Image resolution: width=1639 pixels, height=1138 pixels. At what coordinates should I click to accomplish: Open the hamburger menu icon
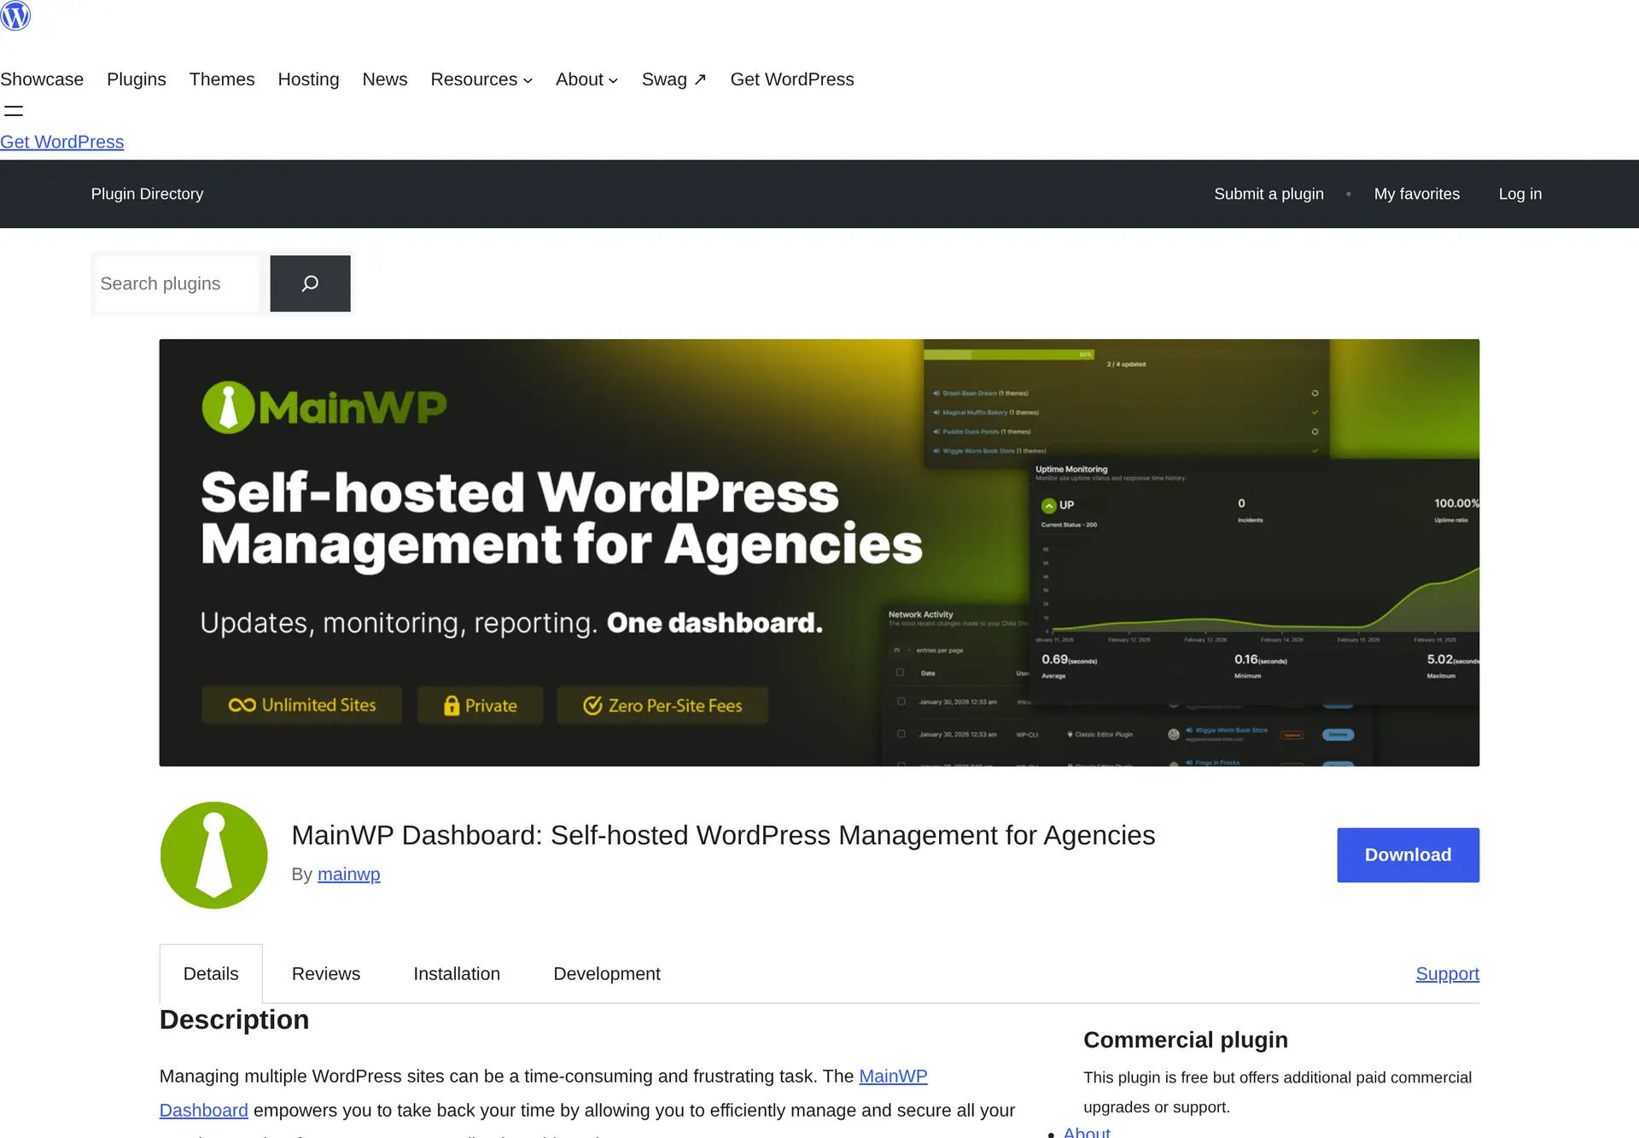[x=14, y=111]
